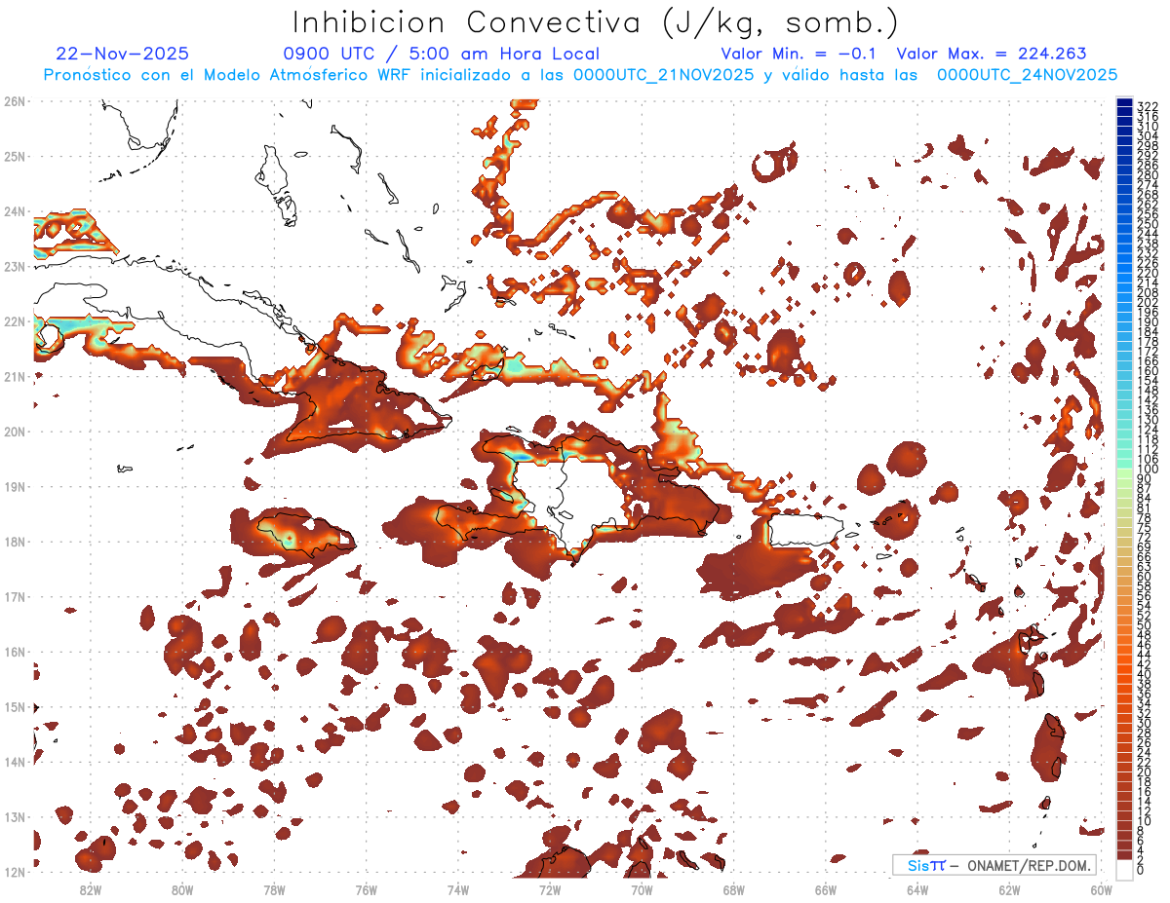Click the 16N latitude label
The image size is (1170, 903).
point(14,652)
